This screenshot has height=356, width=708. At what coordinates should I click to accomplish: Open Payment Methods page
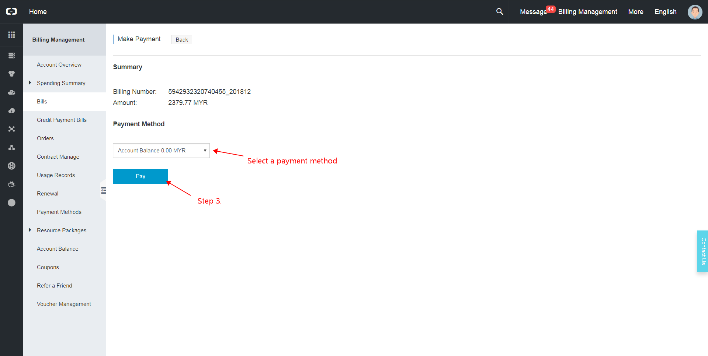(x=59, y=212)
